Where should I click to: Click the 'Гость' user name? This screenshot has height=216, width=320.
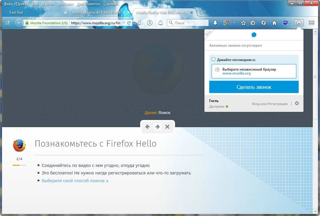pos(214,101)
